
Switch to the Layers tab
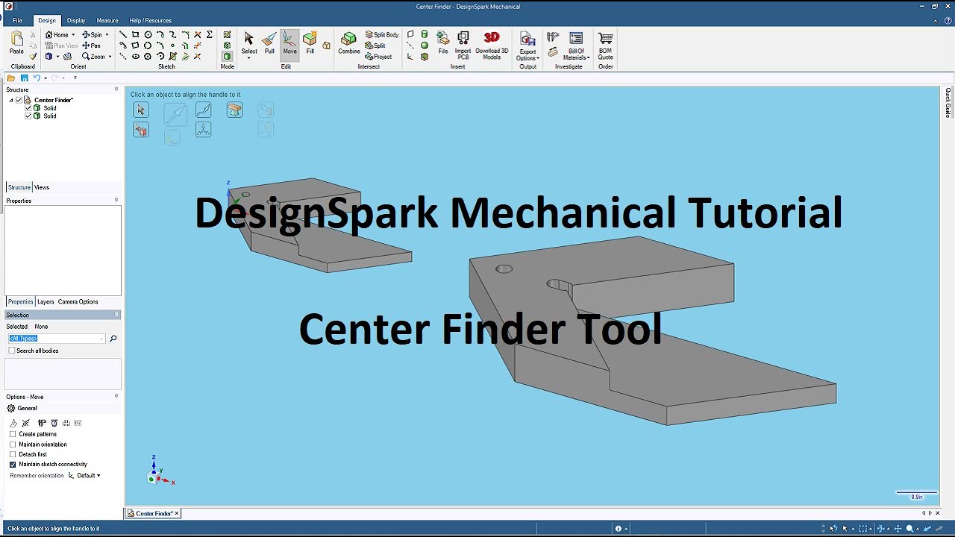click(46, 302)
